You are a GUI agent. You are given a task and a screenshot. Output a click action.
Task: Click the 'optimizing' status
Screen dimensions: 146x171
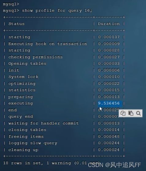[x=22, y=84]
